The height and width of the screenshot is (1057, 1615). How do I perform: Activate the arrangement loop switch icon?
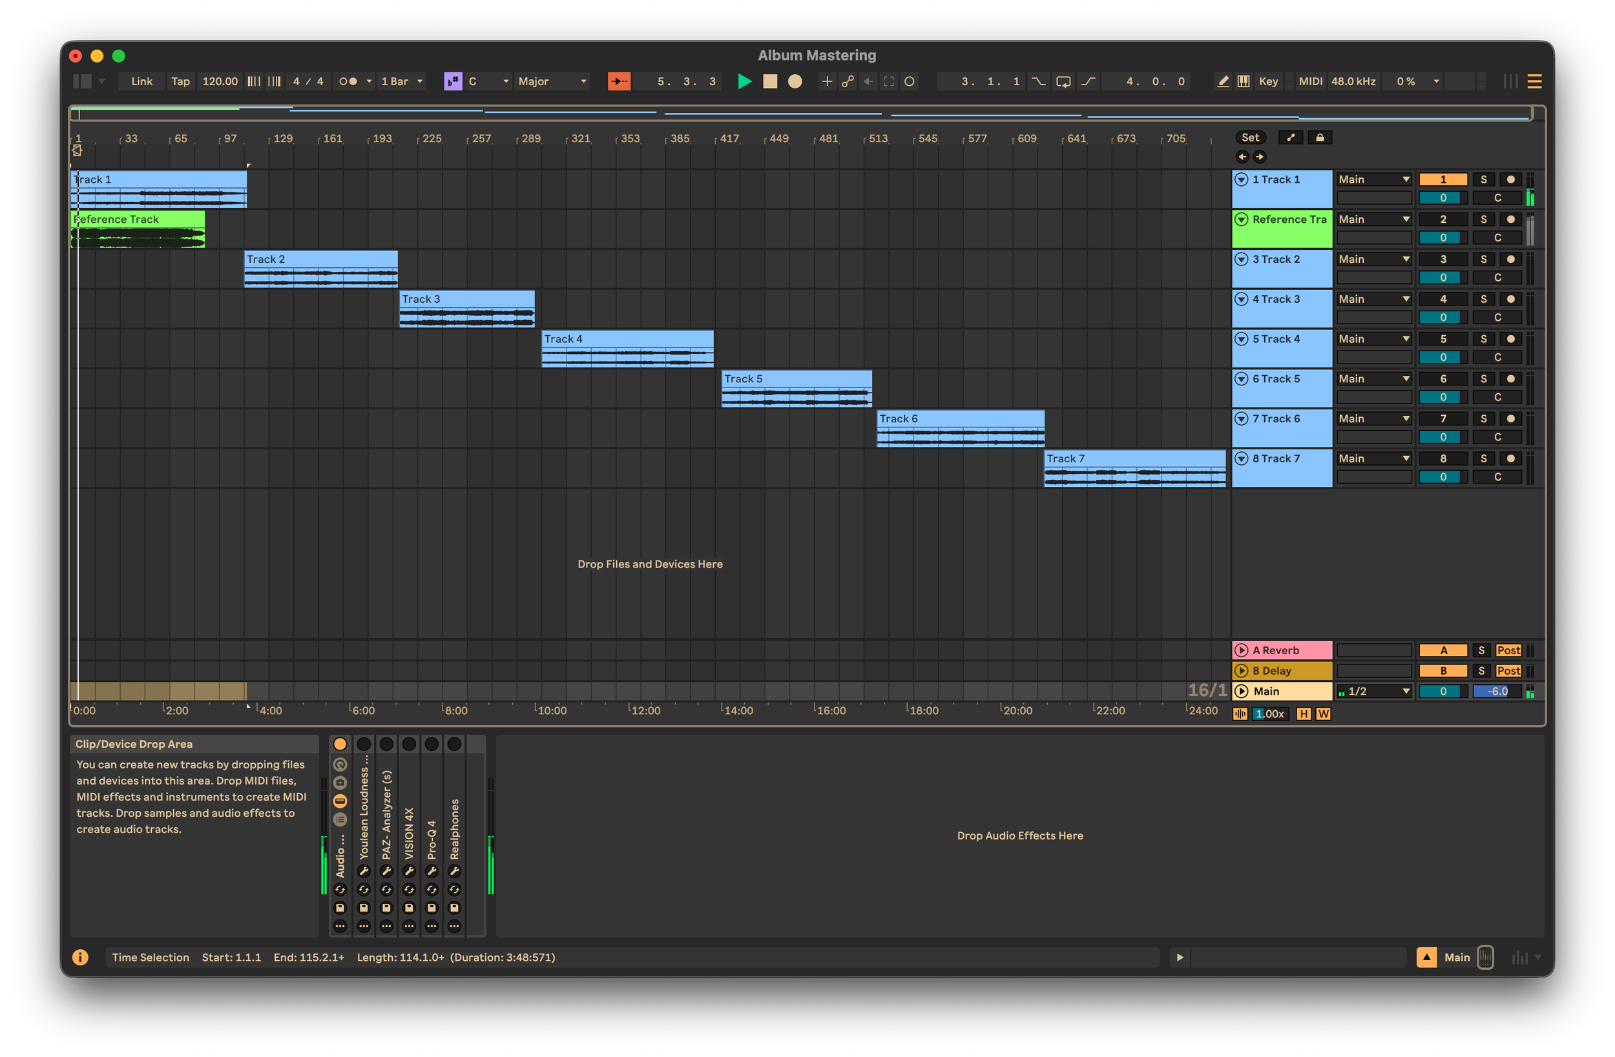pyautogui.click(x=1063, y=81)
